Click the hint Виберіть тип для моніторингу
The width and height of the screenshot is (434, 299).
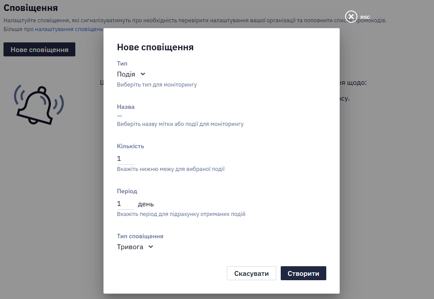click(157, 84)
